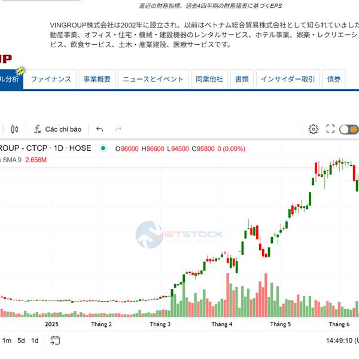
Task: Click the Tháng 5 axis label
Action: (x=280, y=324)
